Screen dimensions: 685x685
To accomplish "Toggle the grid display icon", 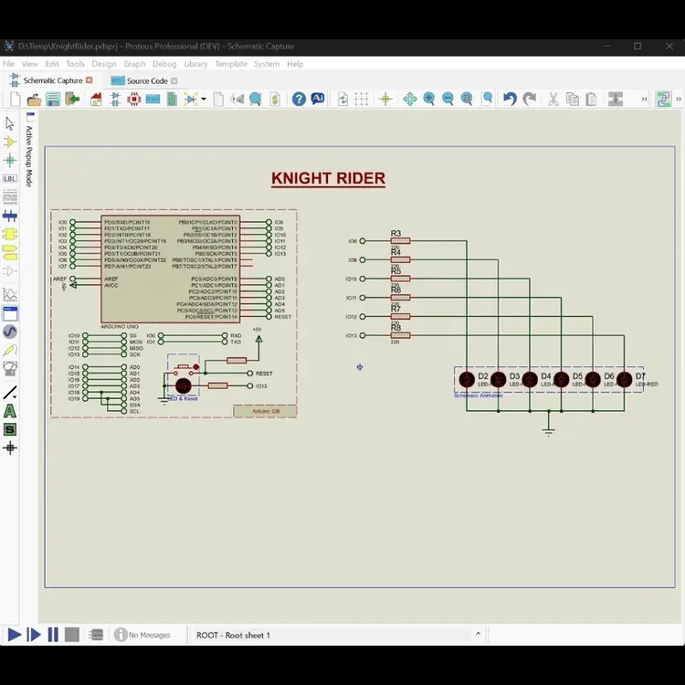I will point(362,99).
